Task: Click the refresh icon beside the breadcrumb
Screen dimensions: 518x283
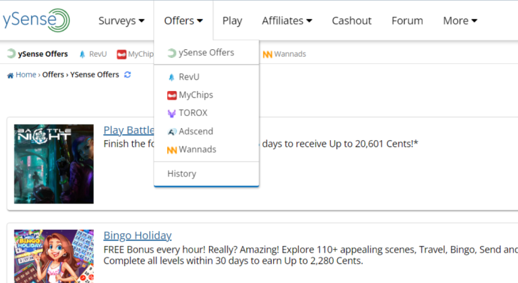Action: pyautogui.click(x=127, y=75)
